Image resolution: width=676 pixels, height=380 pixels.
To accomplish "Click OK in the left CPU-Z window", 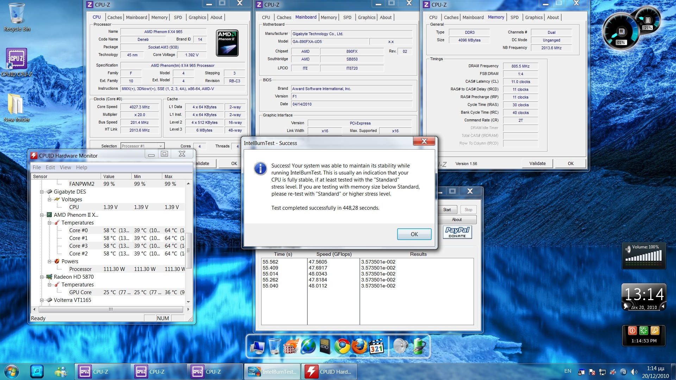I will click(234, 164).
